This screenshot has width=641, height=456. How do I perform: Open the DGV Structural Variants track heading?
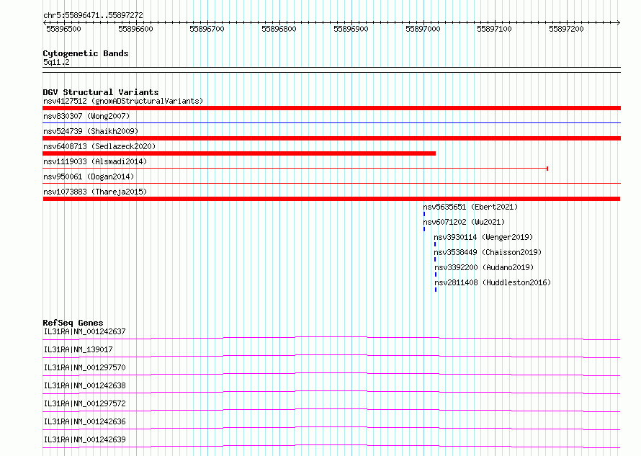(x=101, y=92)
